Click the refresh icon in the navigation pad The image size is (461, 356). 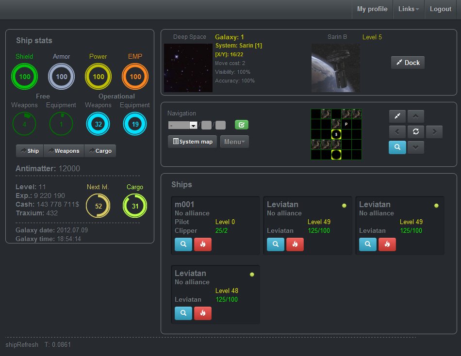[x=416, y=131]
